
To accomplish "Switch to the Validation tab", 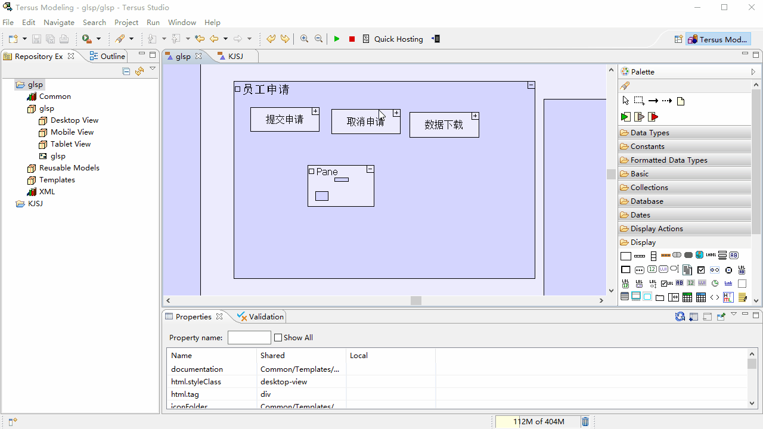I will (260, 316).
